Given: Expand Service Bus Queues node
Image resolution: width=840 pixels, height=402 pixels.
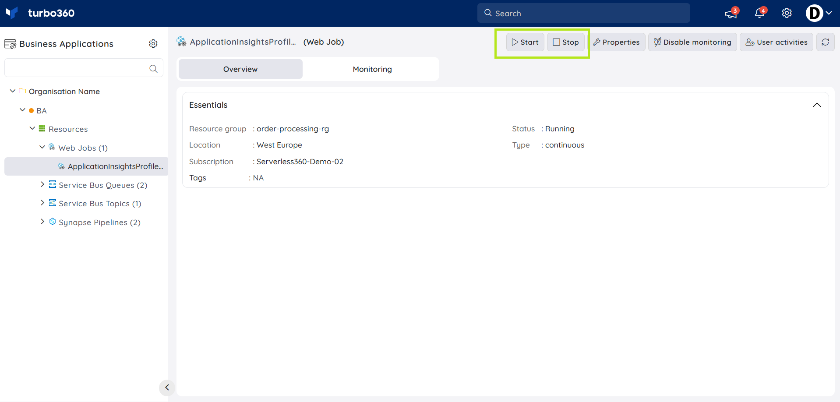Looking at the screenshot, I should tap(42, 184).
